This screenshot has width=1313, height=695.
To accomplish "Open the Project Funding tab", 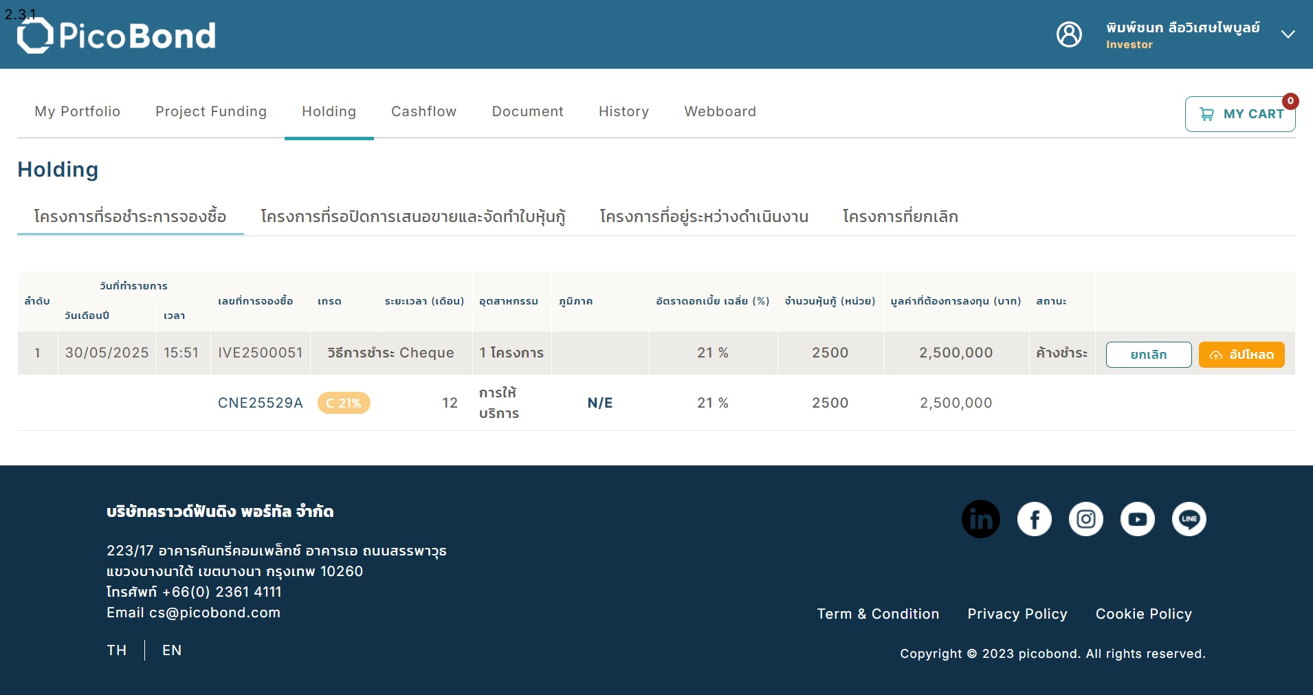I will pos(211,111).
